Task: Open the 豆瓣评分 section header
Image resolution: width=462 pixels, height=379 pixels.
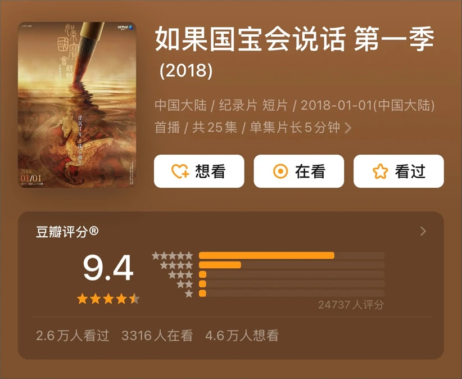Action: (67, 232)
